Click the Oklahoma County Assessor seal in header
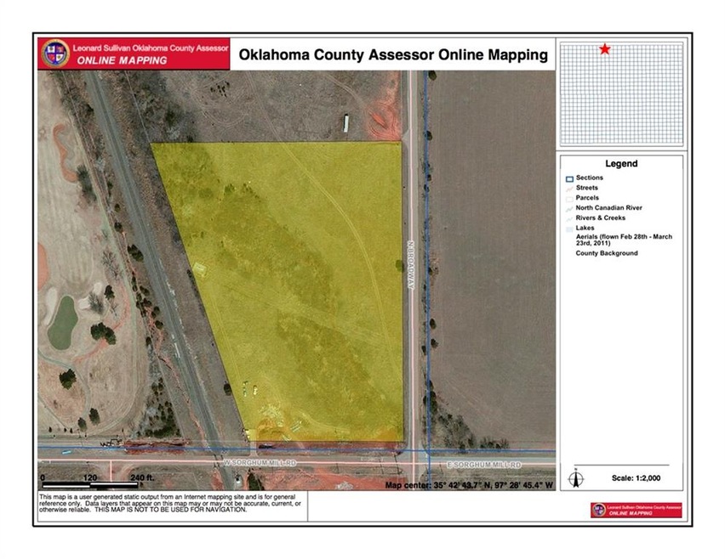 click(x=55, y=52)
